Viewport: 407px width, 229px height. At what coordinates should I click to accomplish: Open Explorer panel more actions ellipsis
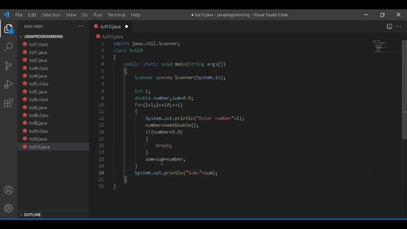81,27
